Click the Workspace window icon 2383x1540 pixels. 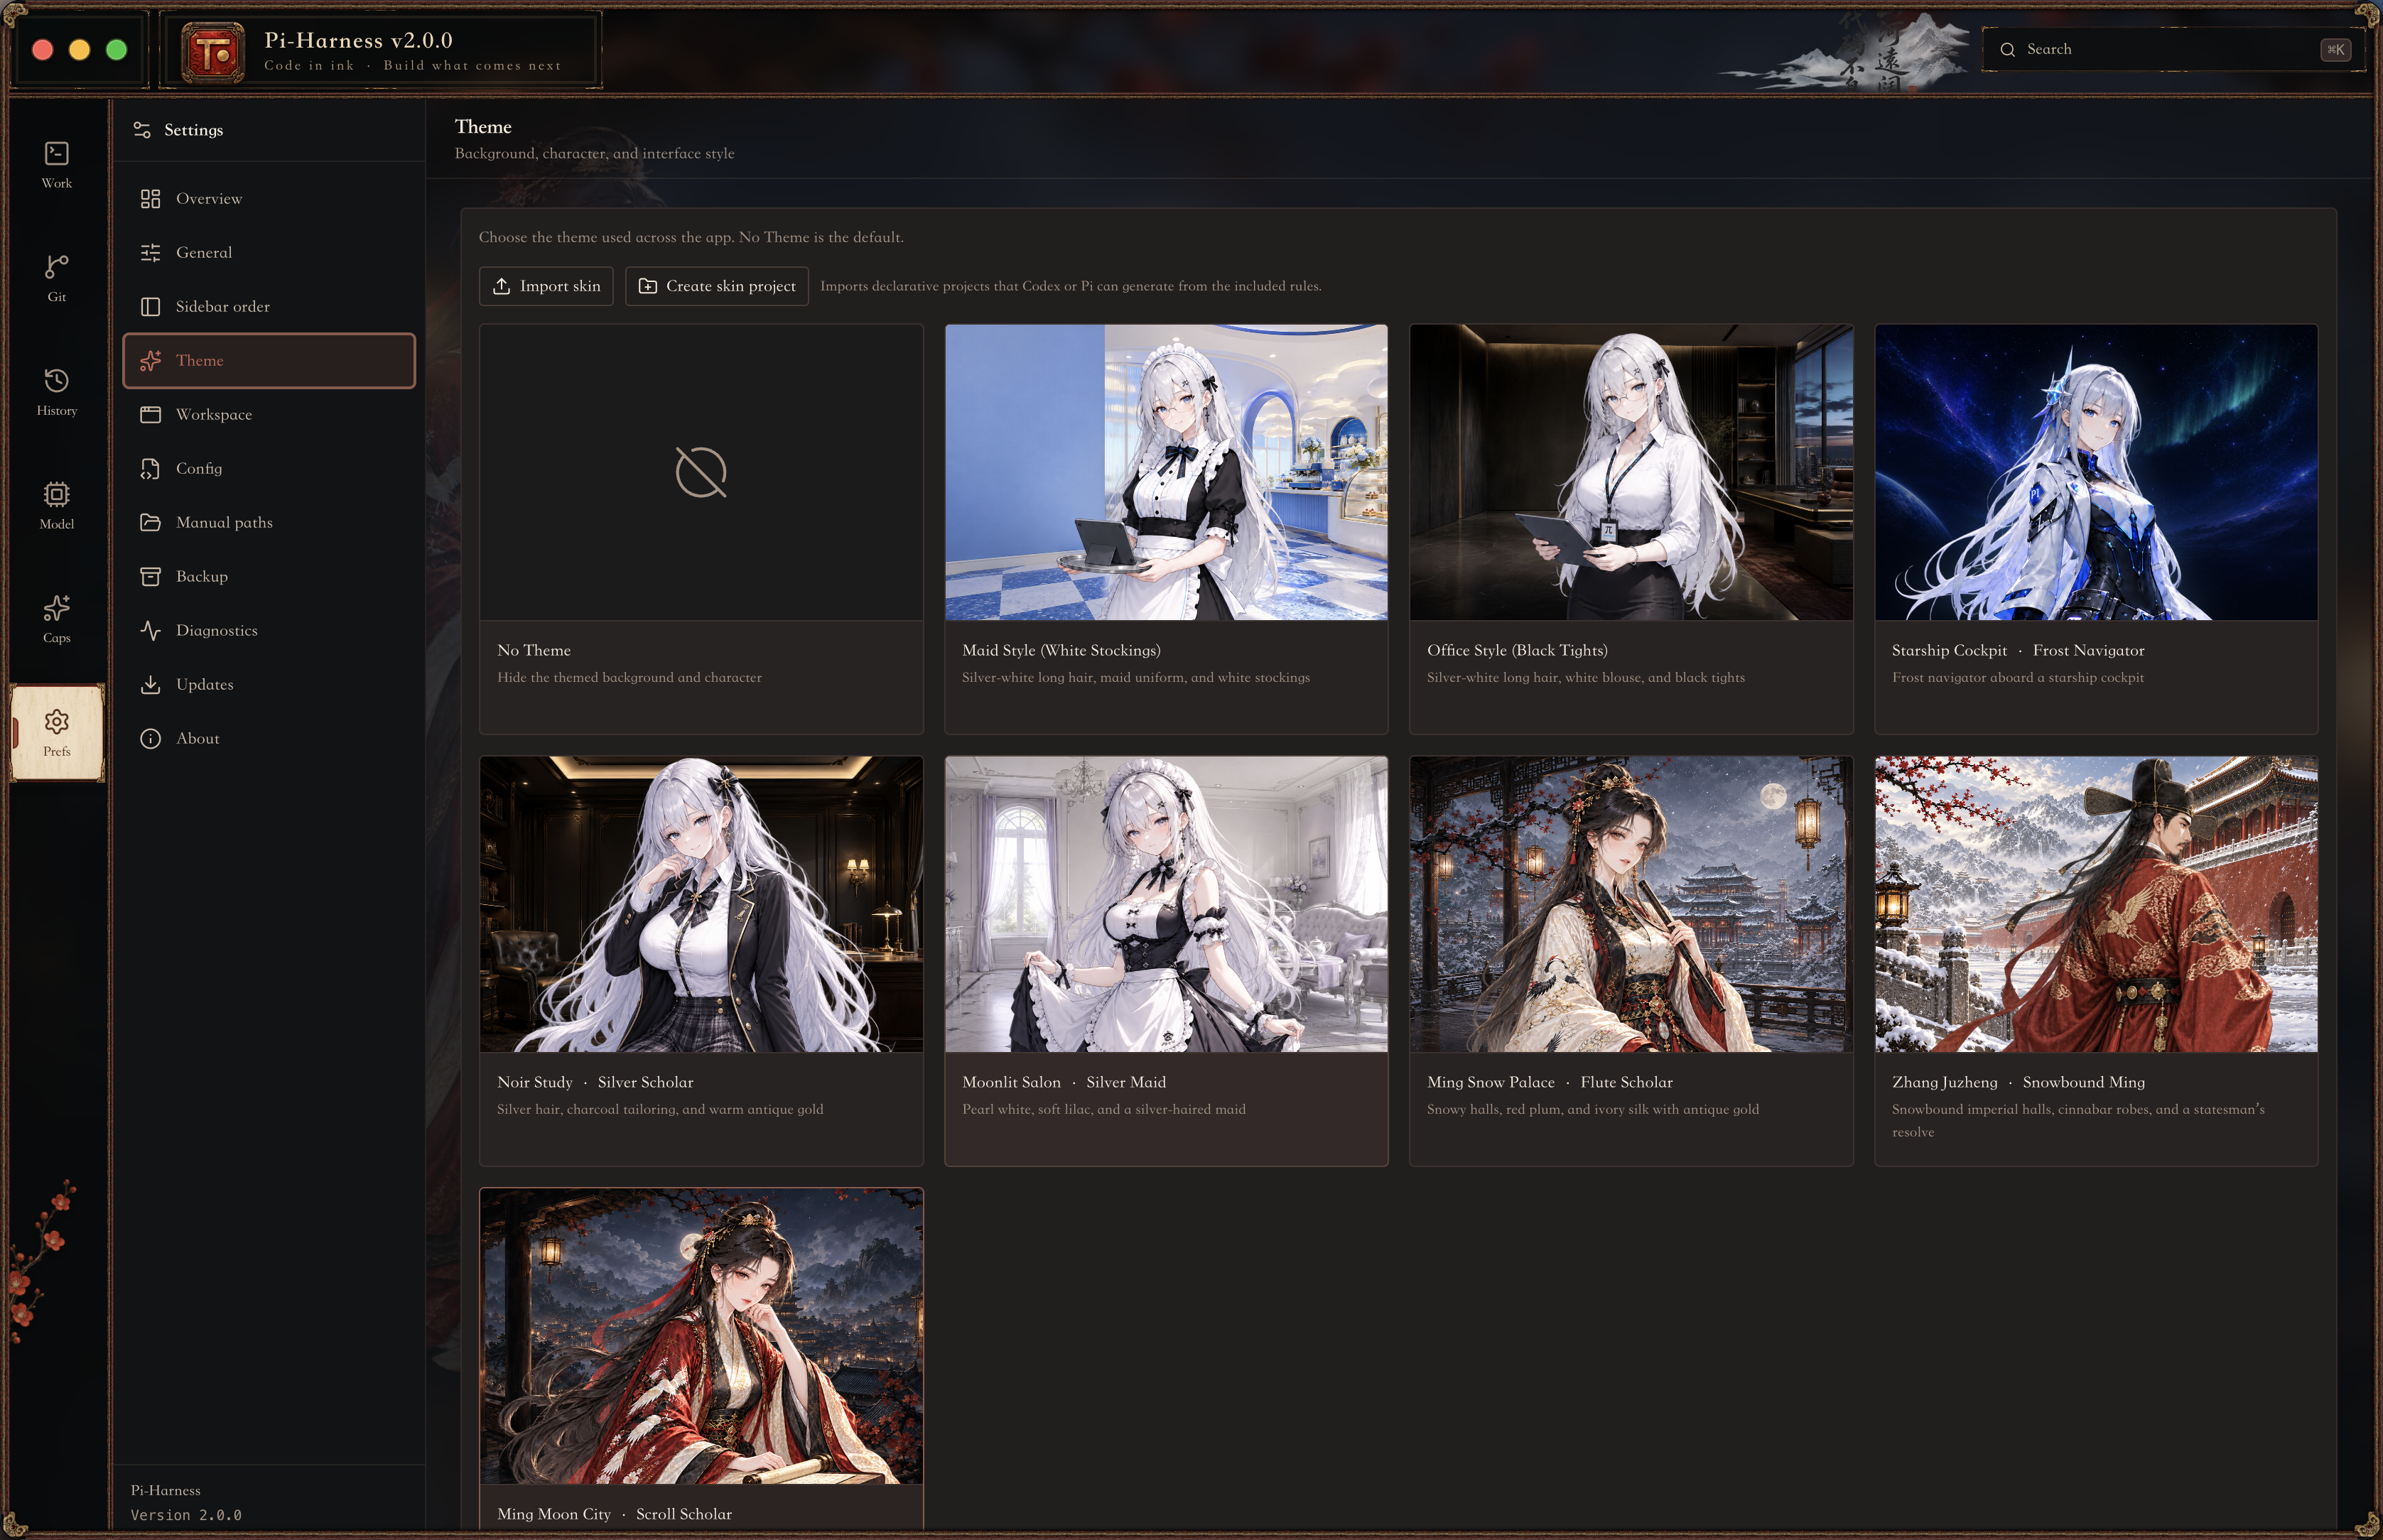pyautogui.click(x=150, y=415)
